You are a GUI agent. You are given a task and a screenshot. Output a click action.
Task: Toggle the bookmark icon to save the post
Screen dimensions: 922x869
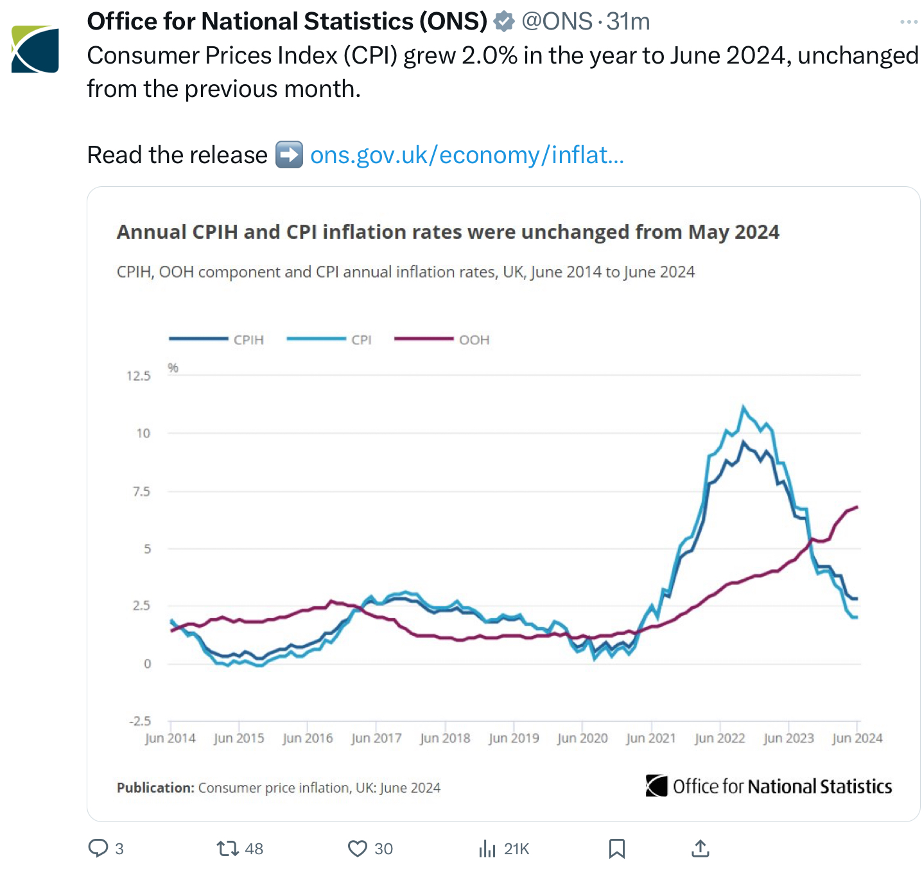[x=618, y=848]
